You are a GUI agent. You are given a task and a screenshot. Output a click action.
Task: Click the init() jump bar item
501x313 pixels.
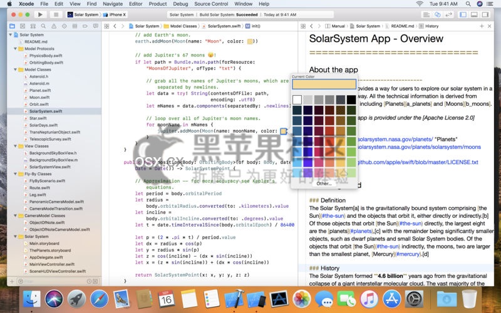[x=253, y=26]
